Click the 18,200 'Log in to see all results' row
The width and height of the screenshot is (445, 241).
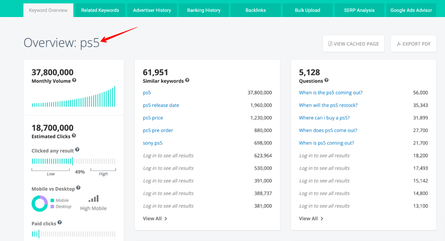pos(363,156)
